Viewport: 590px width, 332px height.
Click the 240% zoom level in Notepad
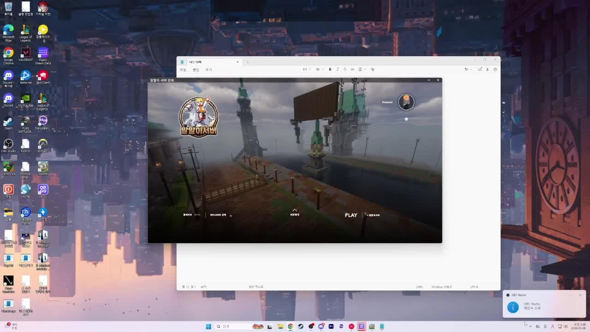pos(419,287)
